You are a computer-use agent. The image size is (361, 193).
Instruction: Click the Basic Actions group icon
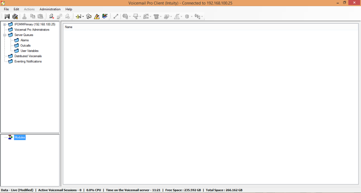(125, 16)
